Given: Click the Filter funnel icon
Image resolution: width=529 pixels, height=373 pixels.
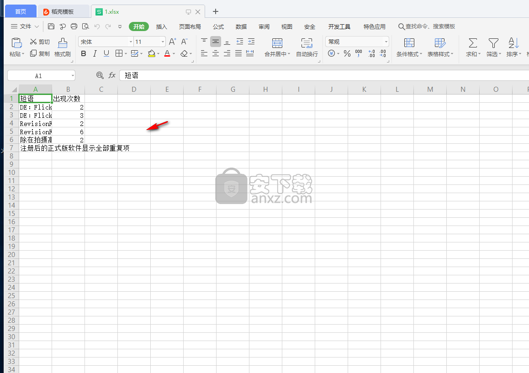Looking at the screenshot, I should click(493, 43).
